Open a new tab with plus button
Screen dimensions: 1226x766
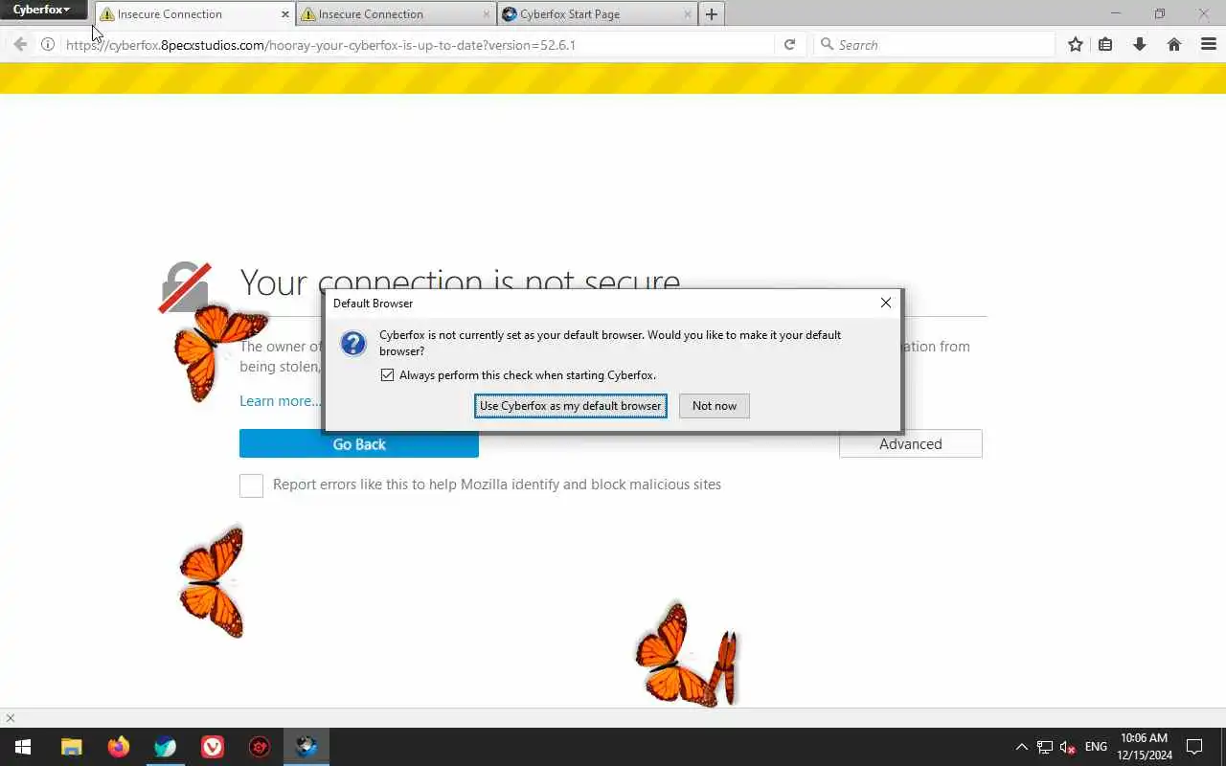coord(711,14)
